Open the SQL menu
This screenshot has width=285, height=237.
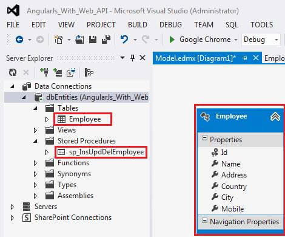click(232, 25)
